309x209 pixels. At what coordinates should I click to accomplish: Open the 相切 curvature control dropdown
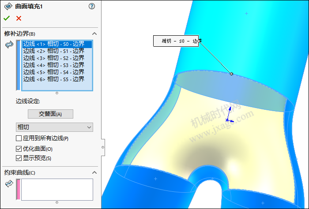[x=54, y=127]
